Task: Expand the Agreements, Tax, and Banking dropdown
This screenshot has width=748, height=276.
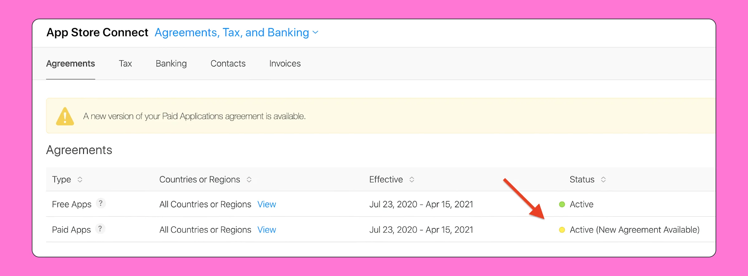Action: (x=315, y=32)
